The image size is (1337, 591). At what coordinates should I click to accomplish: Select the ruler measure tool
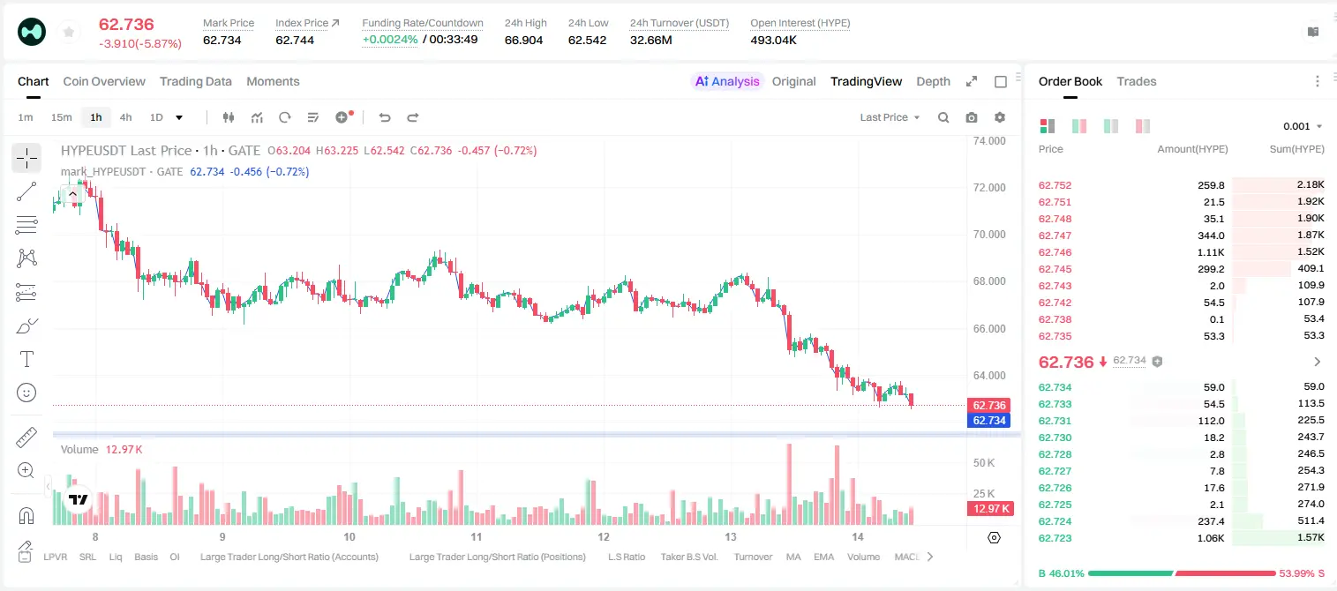26,437
